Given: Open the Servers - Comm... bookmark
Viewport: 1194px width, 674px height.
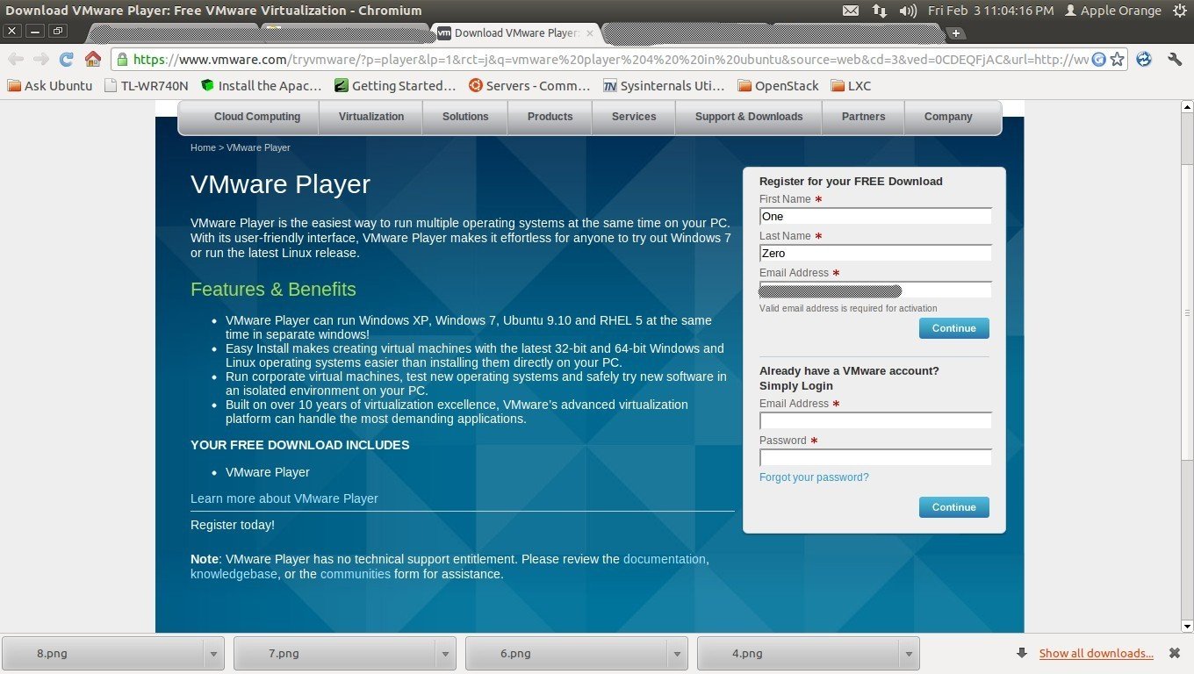Looking at the screenshot, I should [529, 86].
